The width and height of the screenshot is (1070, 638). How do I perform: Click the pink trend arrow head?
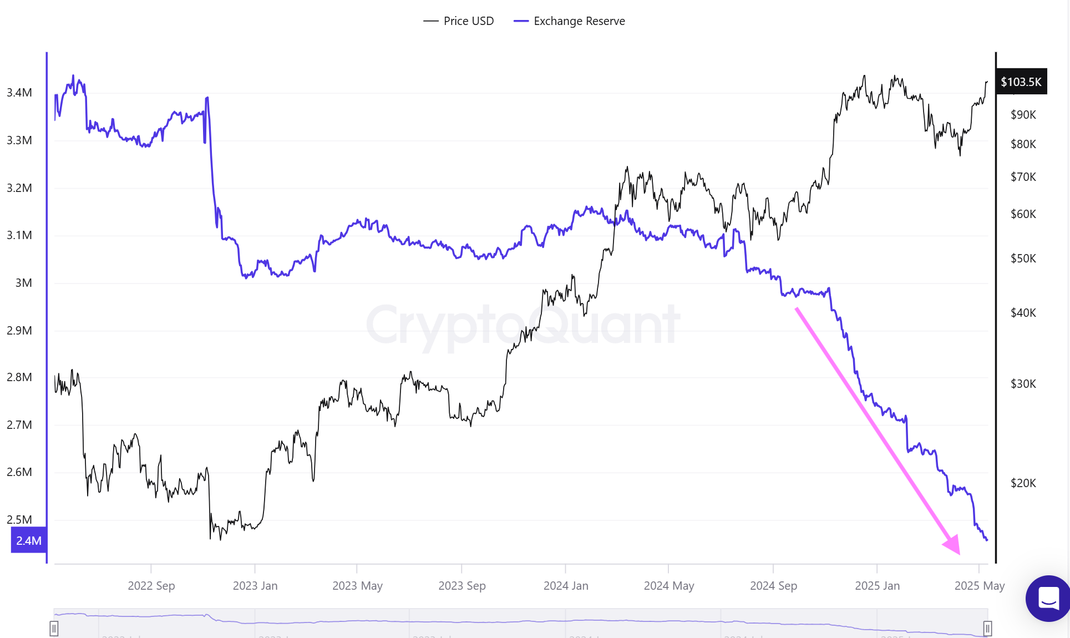point(952,545)
